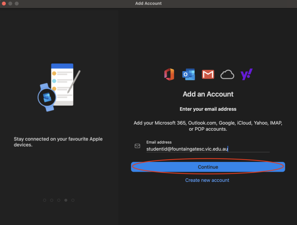The width and height of the screenshot is (297, 225).
Task: Click the iCloud cloud icon
Action: tap(227, 74)
